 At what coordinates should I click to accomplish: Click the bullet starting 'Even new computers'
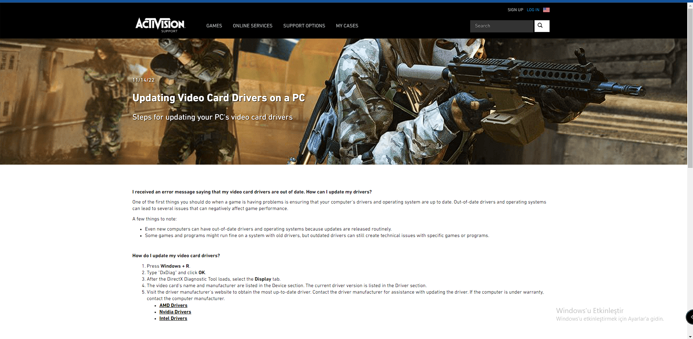click(268, 229)
